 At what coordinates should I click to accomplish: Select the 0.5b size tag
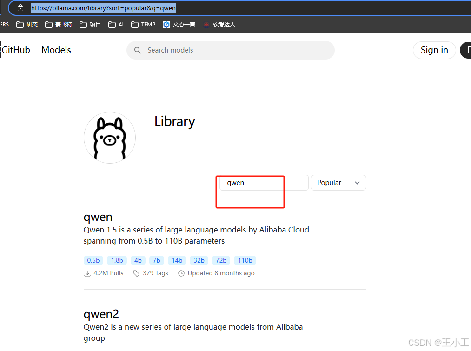pos(93,260)
